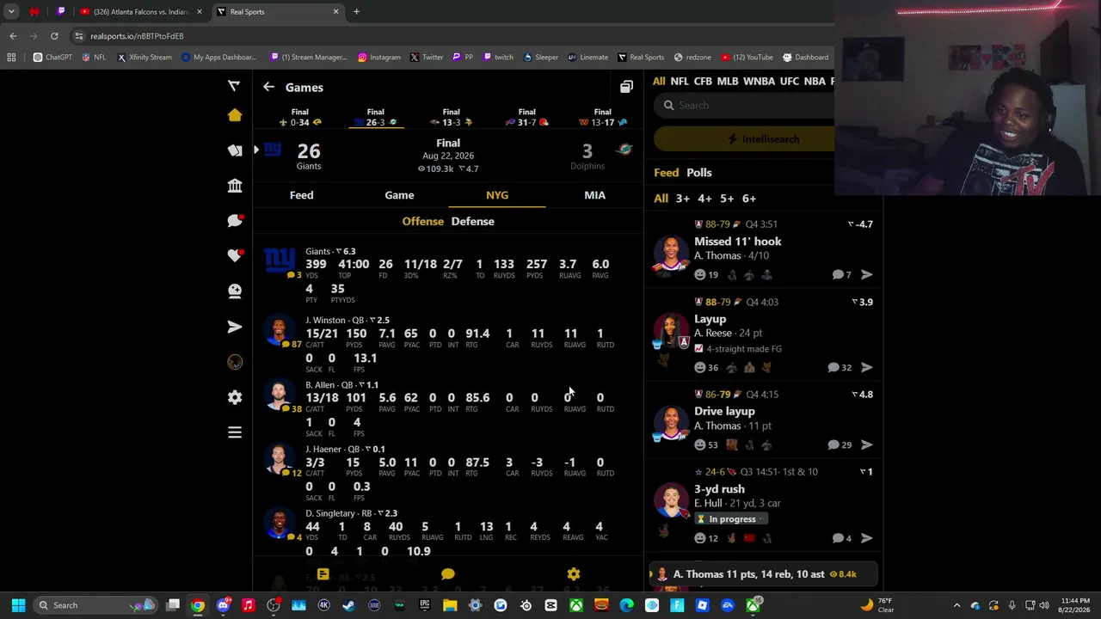This screenshot has height=619, width=1101.
Task: Click the Windows Start button
Action: point(18,605)
